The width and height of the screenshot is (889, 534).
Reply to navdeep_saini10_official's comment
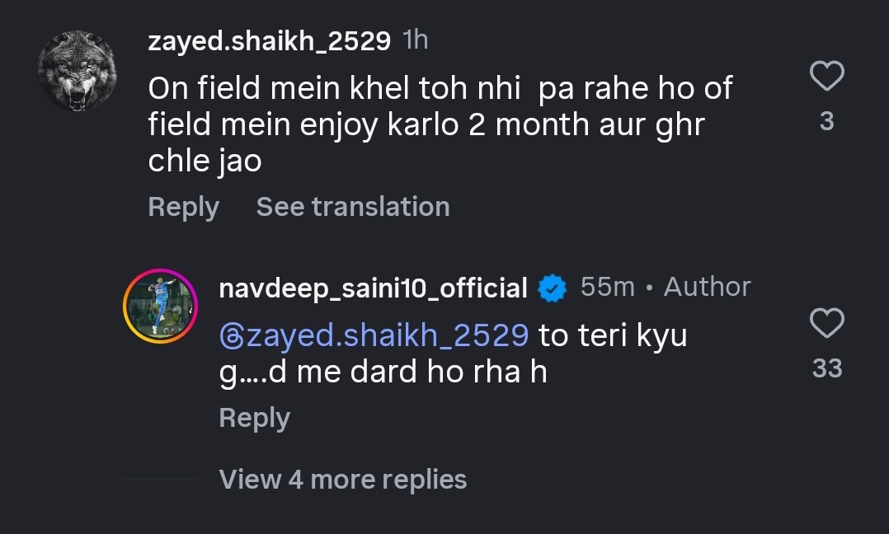pyautogui.click(x=253, y=419)
